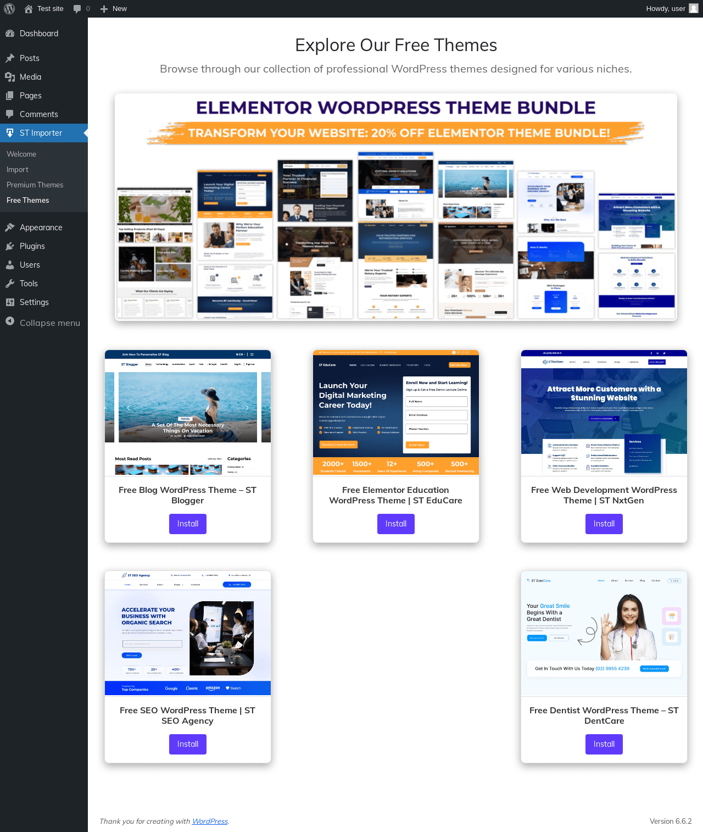Select Pages in the admin menu
This screenshot has width=703, height=832.
pos(44,96)
